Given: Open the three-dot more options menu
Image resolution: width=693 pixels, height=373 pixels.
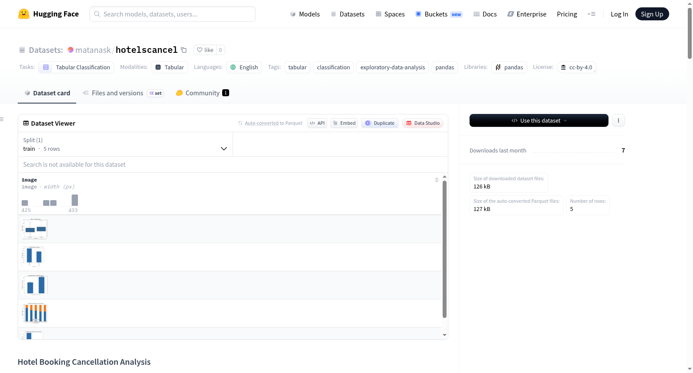Looking at the screenshot, I should (619, 120).
